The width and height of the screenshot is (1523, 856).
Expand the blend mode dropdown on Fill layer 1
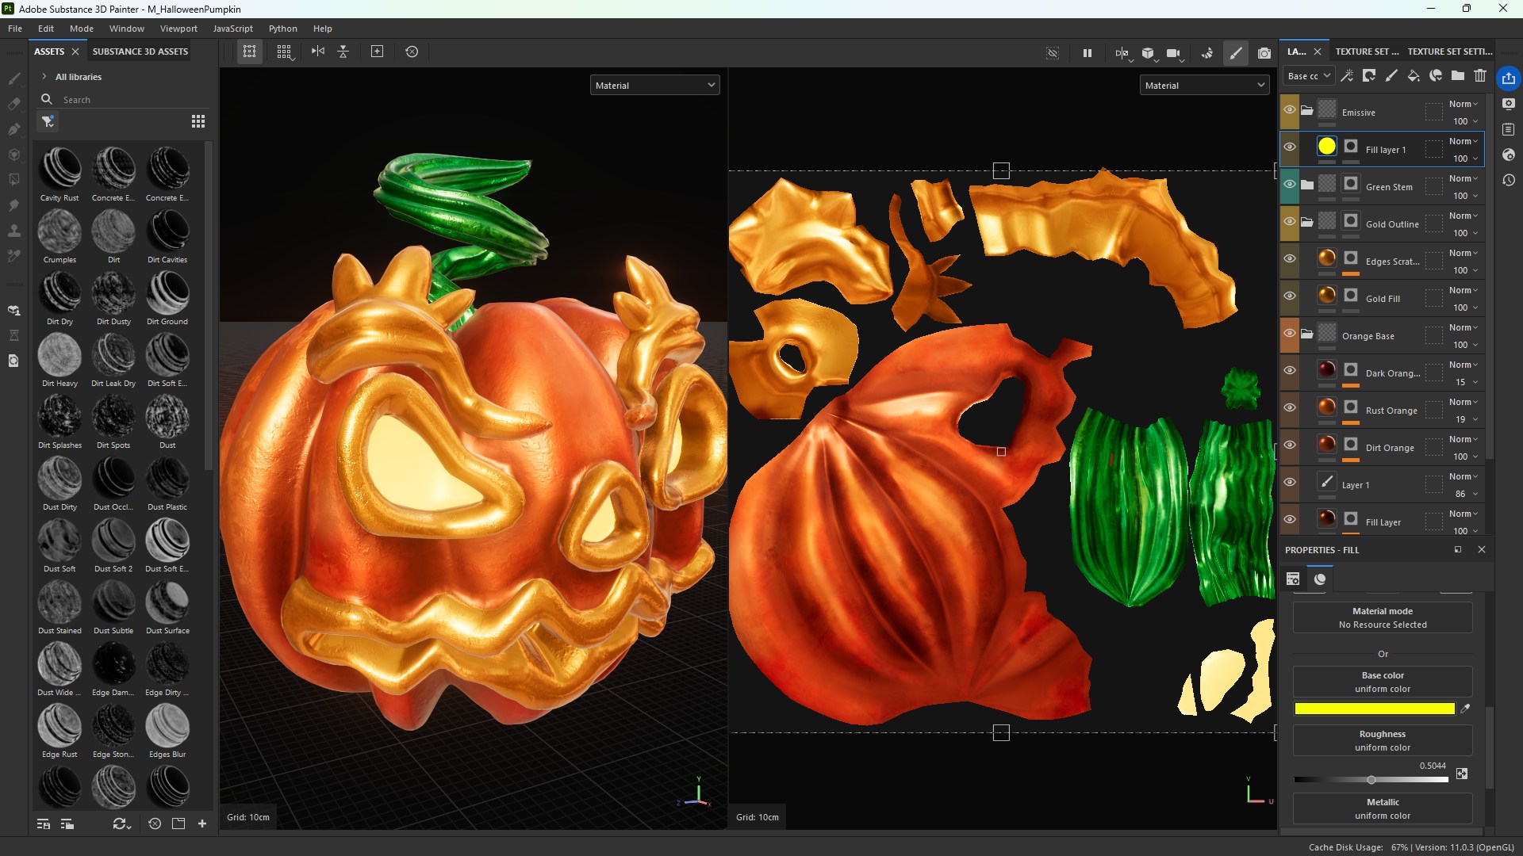tap(1464, 140)
